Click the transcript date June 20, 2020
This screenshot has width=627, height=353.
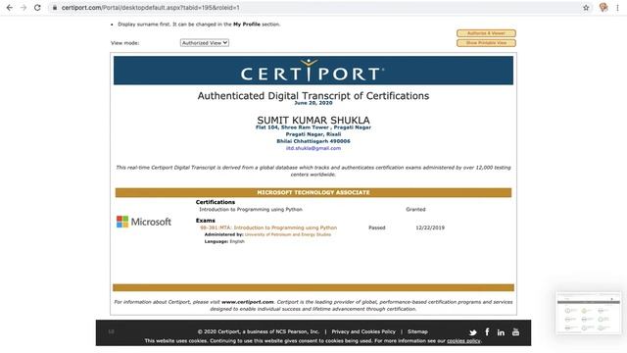coord(313,103)
